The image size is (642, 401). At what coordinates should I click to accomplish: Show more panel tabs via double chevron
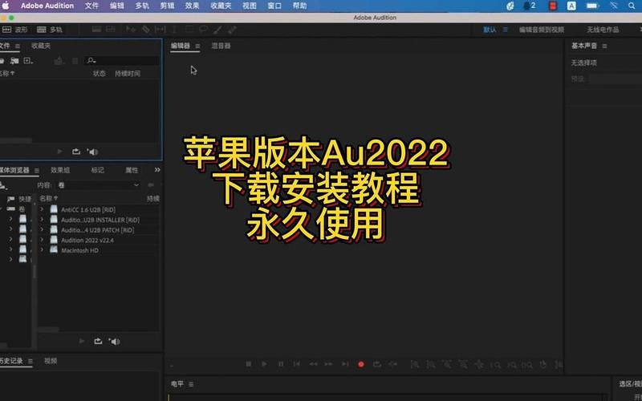point(157,170)
